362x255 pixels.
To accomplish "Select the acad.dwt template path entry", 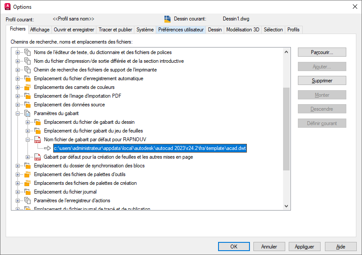I will point(150,148).
